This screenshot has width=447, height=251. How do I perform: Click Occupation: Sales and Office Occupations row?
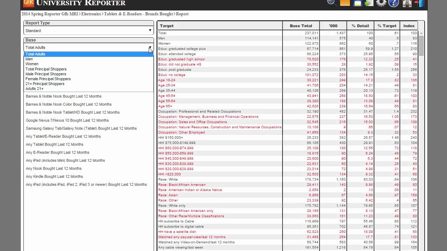tap(287, 122)
